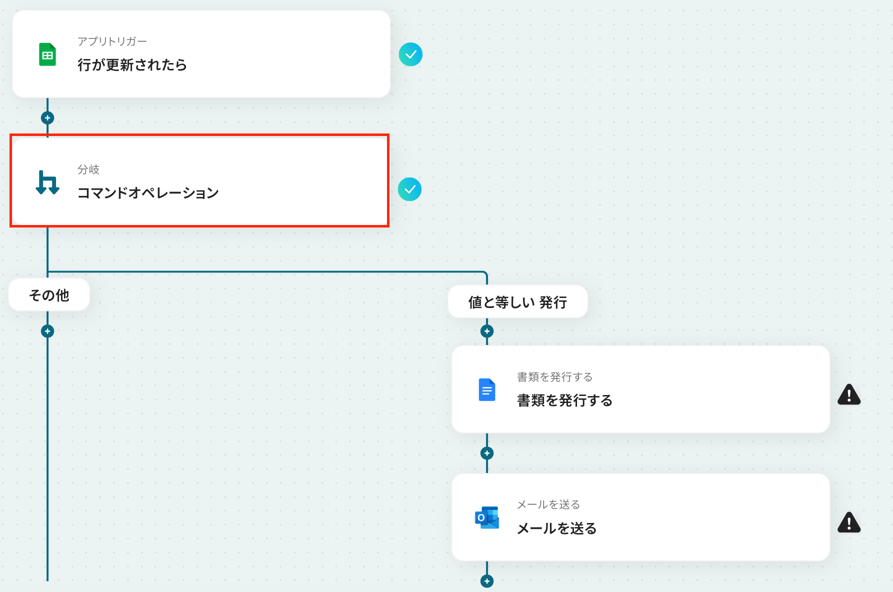Image resolution: width=893 pixels, height=592 pixels.
Task: Click the warning icon beside 書類を発行する
Action: coord(849,394)
